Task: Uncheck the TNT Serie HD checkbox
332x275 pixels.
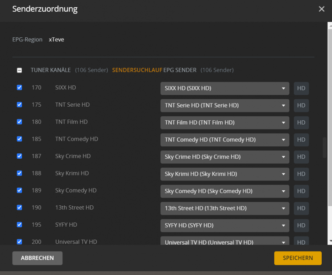Action: (x=19, y=104)
